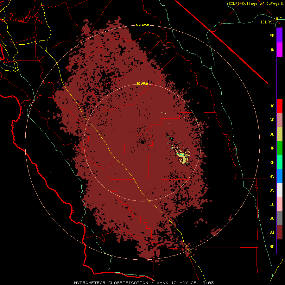Image resolution: width=285 pixels, height=285 pixels.
Task: Click the KHNX station identifier
Action: pyautogui.click(x=162, y=283)
